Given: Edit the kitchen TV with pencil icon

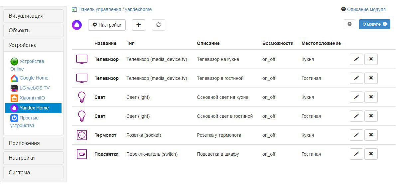Looking at the screenshot, I should (356, 59).
